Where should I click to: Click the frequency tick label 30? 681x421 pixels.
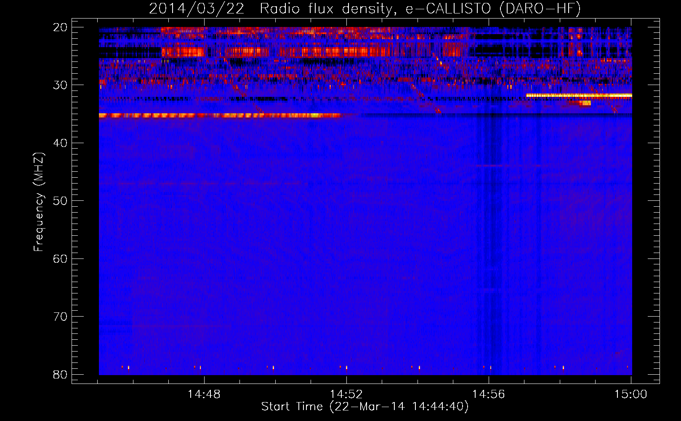click(x=61, y=85)
